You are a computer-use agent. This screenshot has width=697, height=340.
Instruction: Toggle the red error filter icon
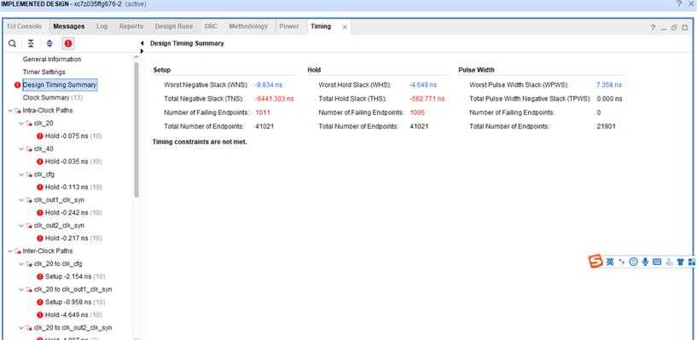68,43
